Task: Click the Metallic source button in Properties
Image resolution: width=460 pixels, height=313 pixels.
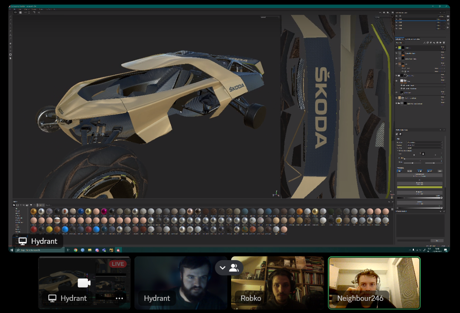Action: click(420, 203)
